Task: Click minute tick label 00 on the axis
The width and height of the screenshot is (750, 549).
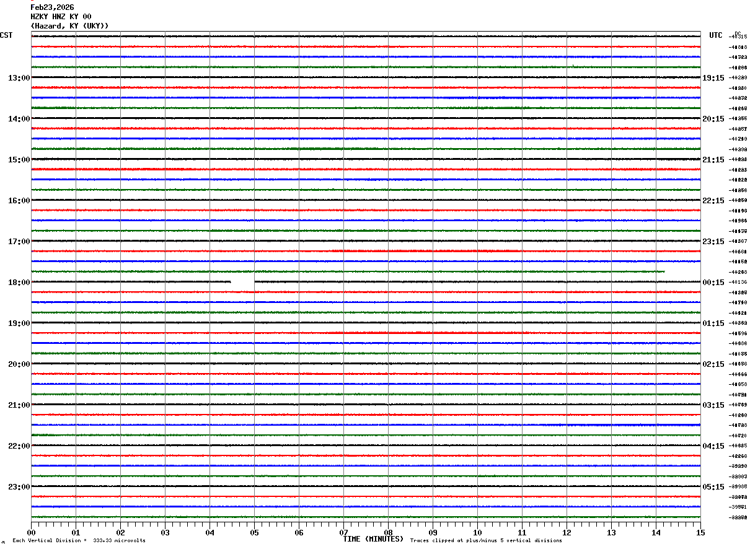Action: [x=31, y=532]
